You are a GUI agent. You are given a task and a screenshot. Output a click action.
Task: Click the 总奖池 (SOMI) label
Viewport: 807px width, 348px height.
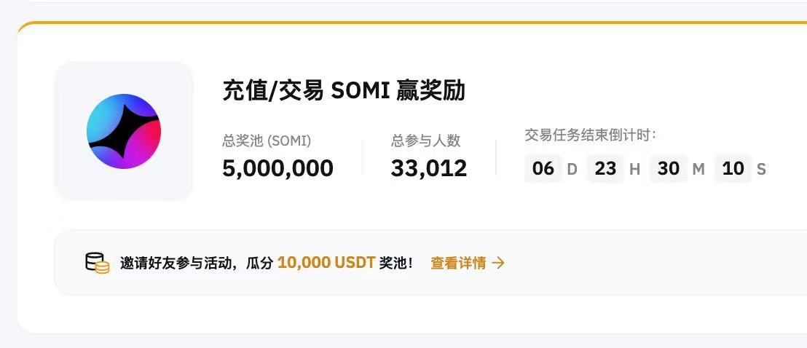pos(267,141)
